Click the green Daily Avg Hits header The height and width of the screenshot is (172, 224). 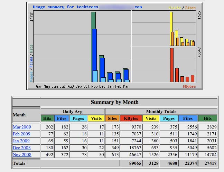[47, 118]
